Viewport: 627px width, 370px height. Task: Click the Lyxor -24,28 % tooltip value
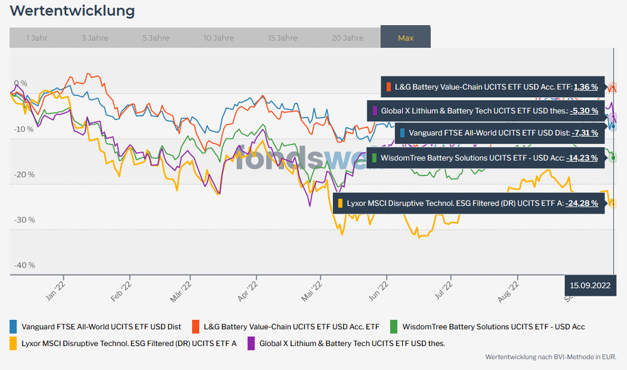(x=581, y=203)
